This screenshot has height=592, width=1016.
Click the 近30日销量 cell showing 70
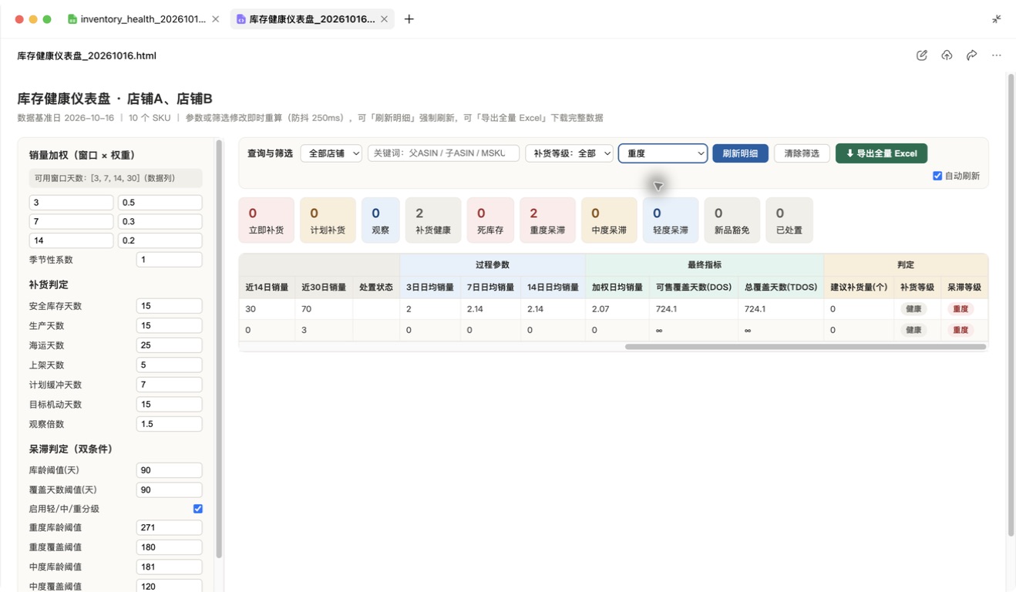(323, 309)
